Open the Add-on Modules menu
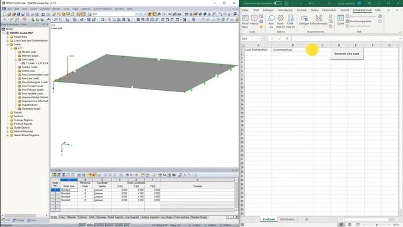The height and width of the screenshot is (227, 403). pyautogui.click(x=103, y=9)
